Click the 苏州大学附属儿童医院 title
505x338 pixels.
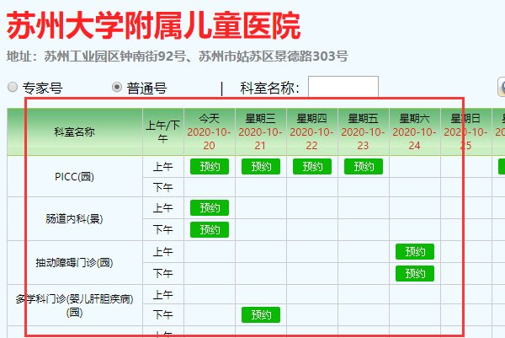pyautogui.click(x=153, y=26)
